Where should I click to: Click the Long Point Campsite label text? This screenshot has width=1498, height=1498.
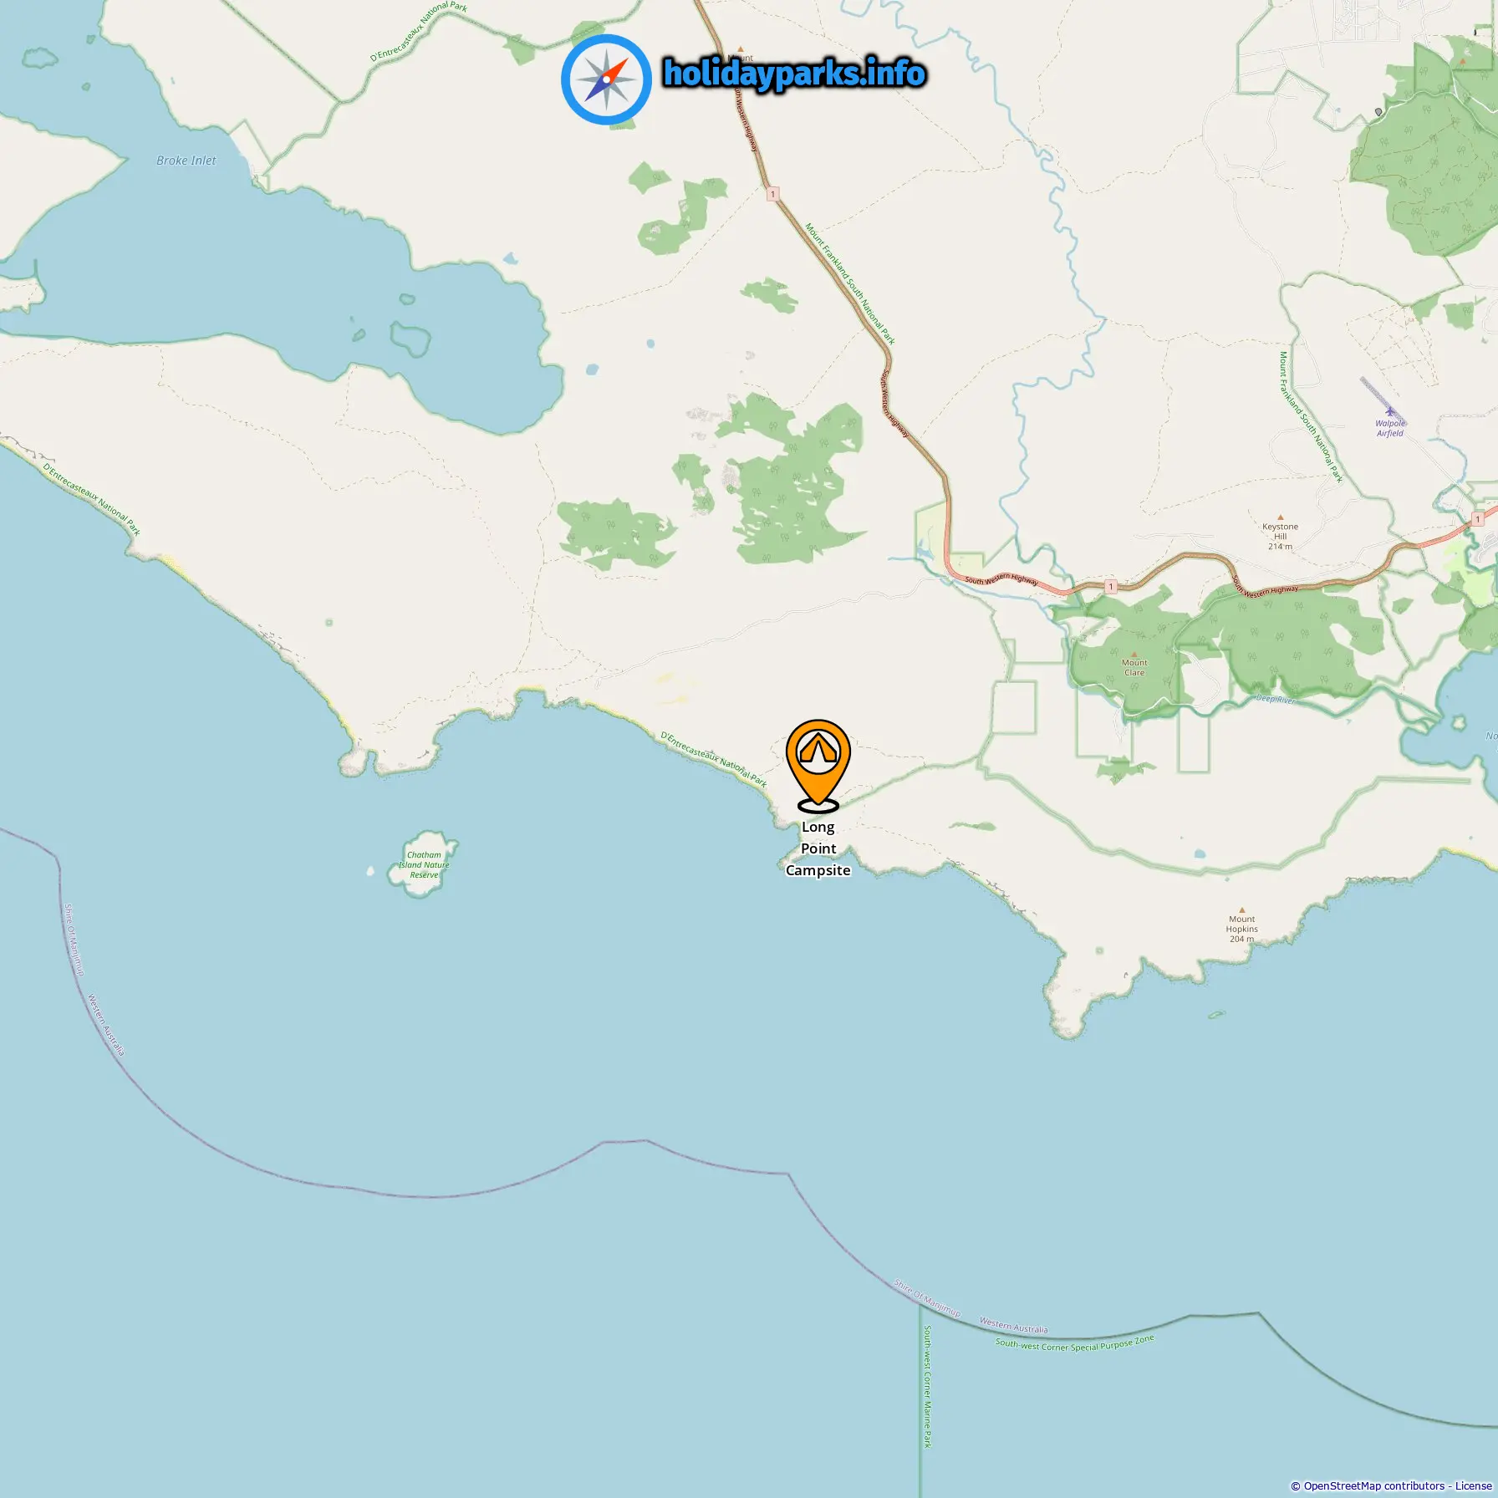tap(818, 848)
